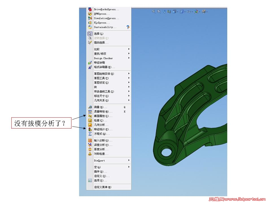Expand the DimXpert submenu

click(x=108, y=160)
